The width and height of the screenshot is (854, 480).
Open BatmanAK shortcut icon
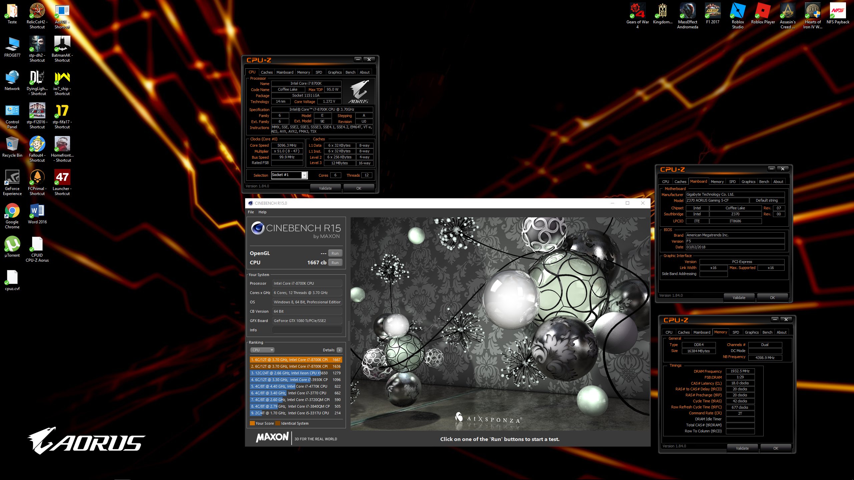(x=62, y=49)
